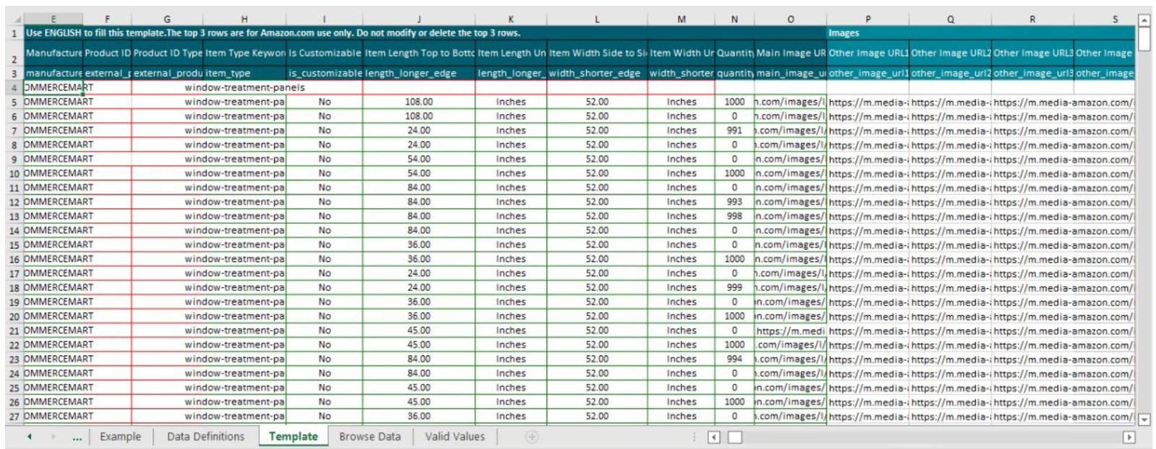The height and width of the screenshot is (449, 1156).
Task: Click horizontal scrollbar right arrow
Action: click(1129, 437)
